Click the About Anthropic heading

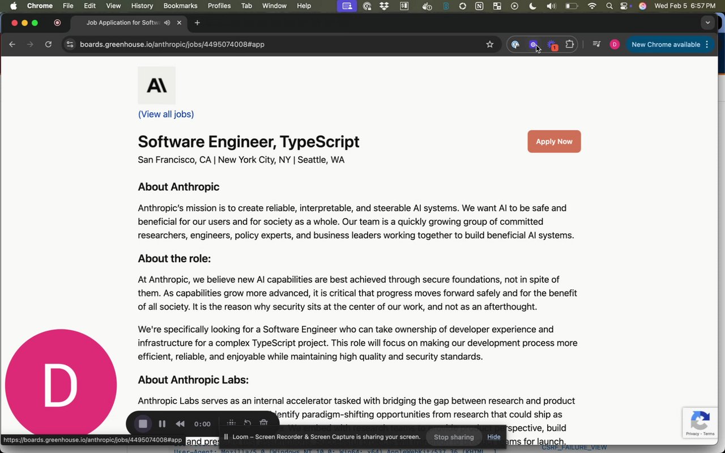pos(178,187)
